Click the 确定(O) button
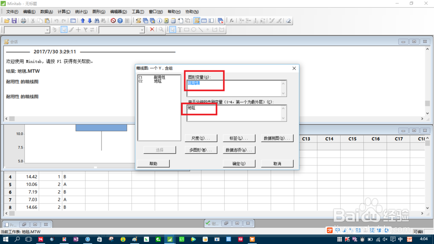Image resolution: width=434 pixels, height=244 pixels. tap(239, 164)
